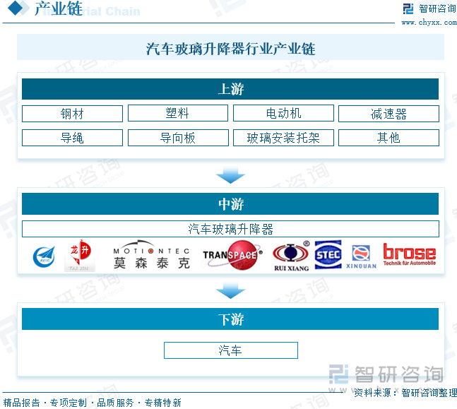Click the 龙升 Tai Jin logo
The height and width of the screenshot is (409, 457).
point(80,256)
